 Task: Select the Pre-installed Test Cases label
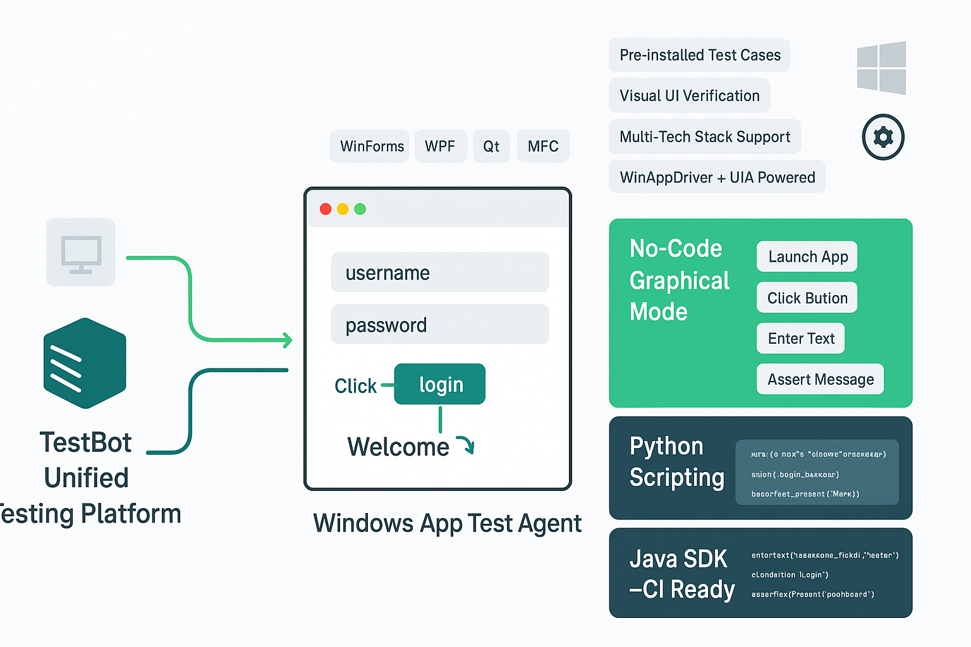699,55
